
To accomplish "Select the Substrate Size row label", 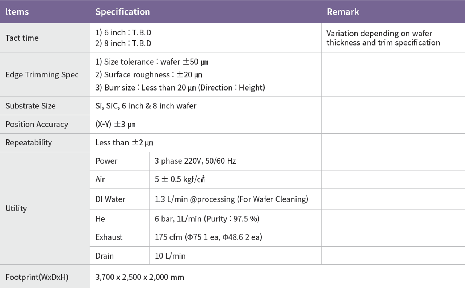I will [30, 106].
